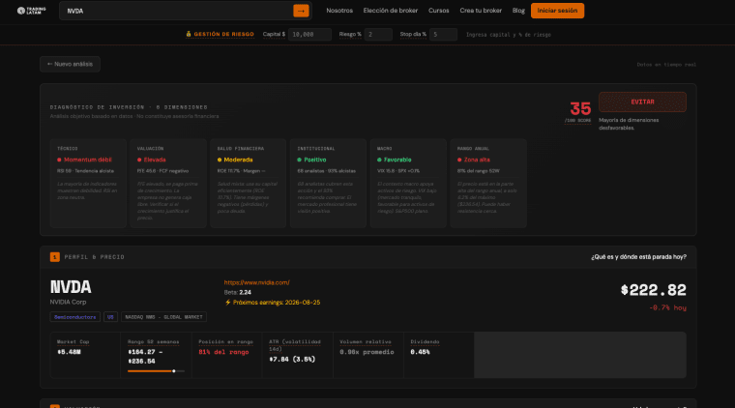This screenshot has width=735, height=408.
Task: Click the yellow dot beside Moderada
Action: click(x=220, y=160)
